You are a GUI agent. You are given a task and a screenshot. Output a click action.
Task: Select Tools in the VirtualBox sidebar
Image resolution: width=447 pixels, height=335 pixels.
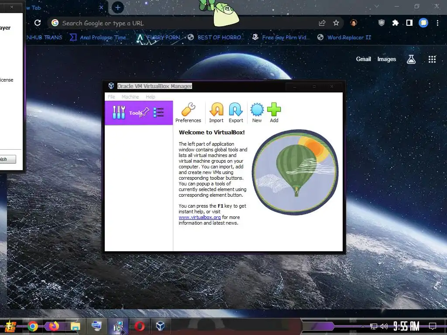(x=139, y=113)
